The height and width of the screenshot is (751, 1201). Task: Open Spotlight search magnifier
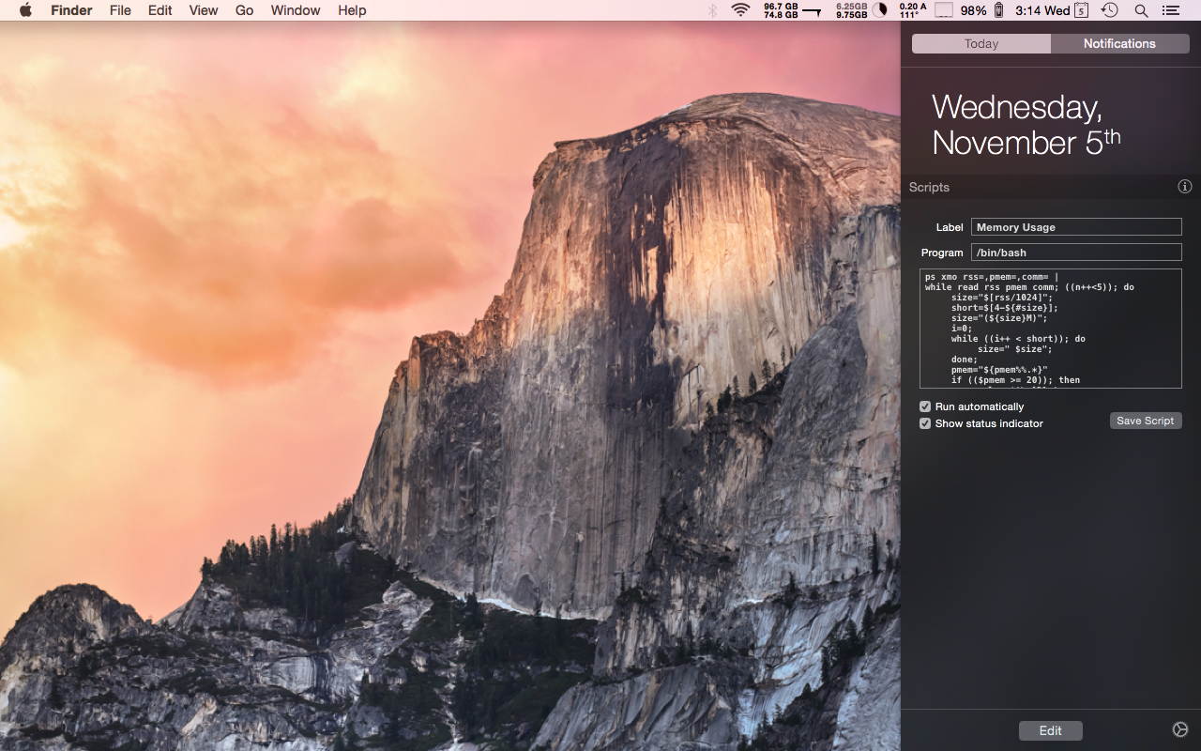pyautogui.click(x=1141, y=10)
